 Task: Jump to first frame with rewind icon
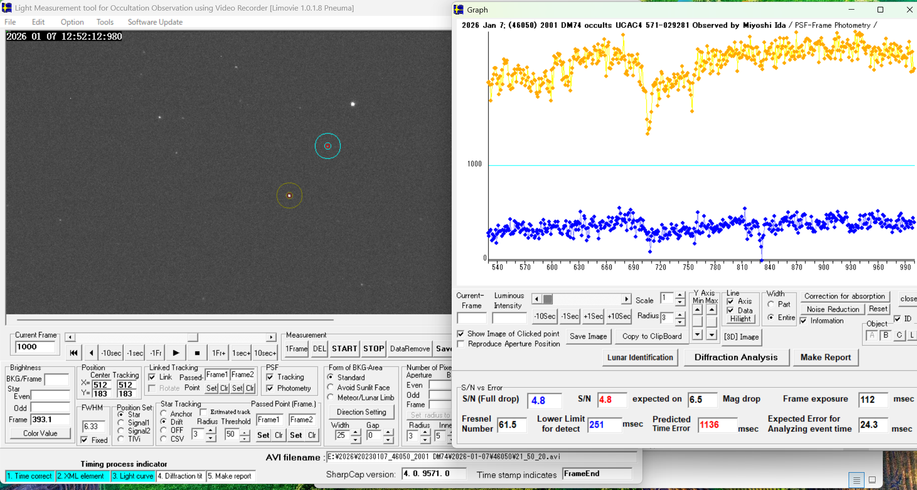pos(74,353)
